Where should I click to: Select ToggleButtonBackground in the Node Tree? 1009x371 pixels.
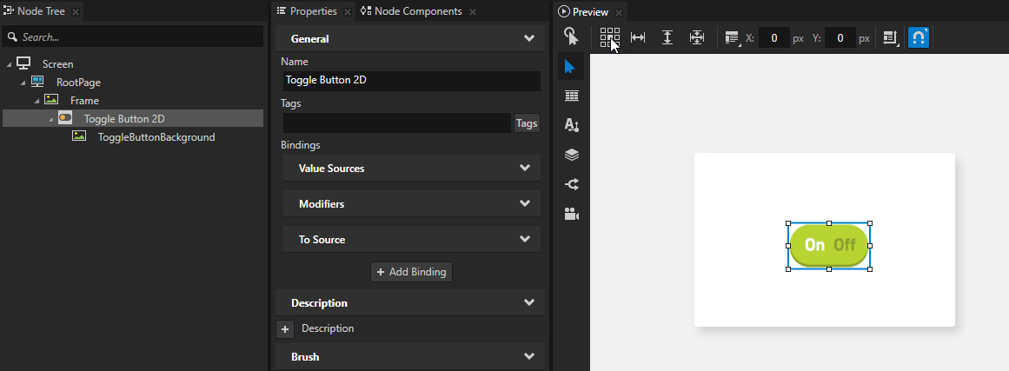point(156,137)
